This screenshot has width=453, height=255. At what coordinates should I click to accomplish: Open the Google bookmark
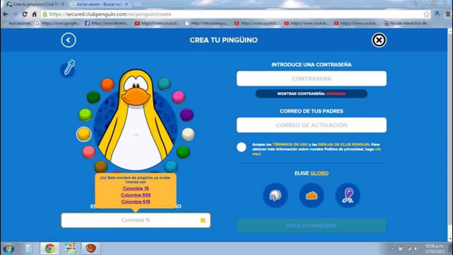pos(58,23)
